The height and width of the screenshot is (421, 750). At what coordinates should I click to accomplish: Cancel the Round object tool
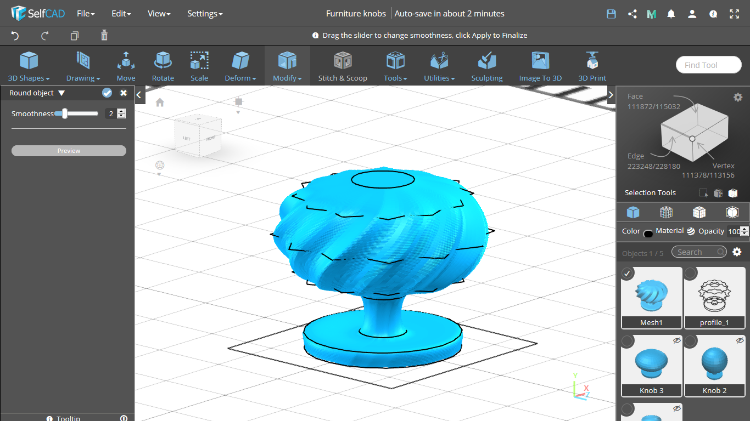tap(124, 93)
